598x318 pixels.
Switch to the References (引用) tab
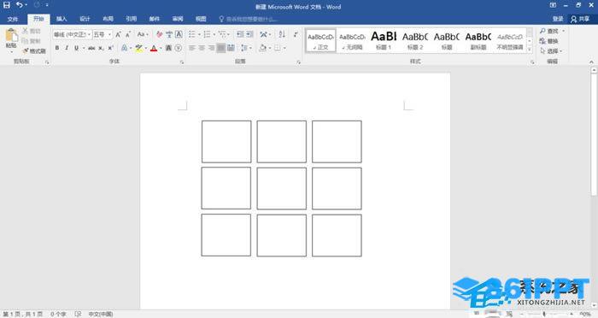pyautogui.click(x=132, y=19)
